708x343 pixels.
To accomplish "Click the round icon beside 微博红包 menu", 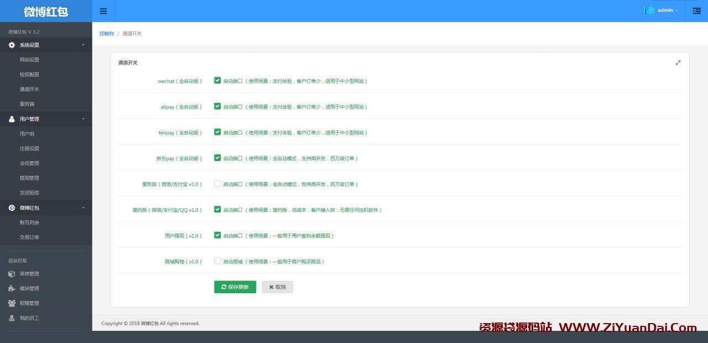I will [12, 208].
